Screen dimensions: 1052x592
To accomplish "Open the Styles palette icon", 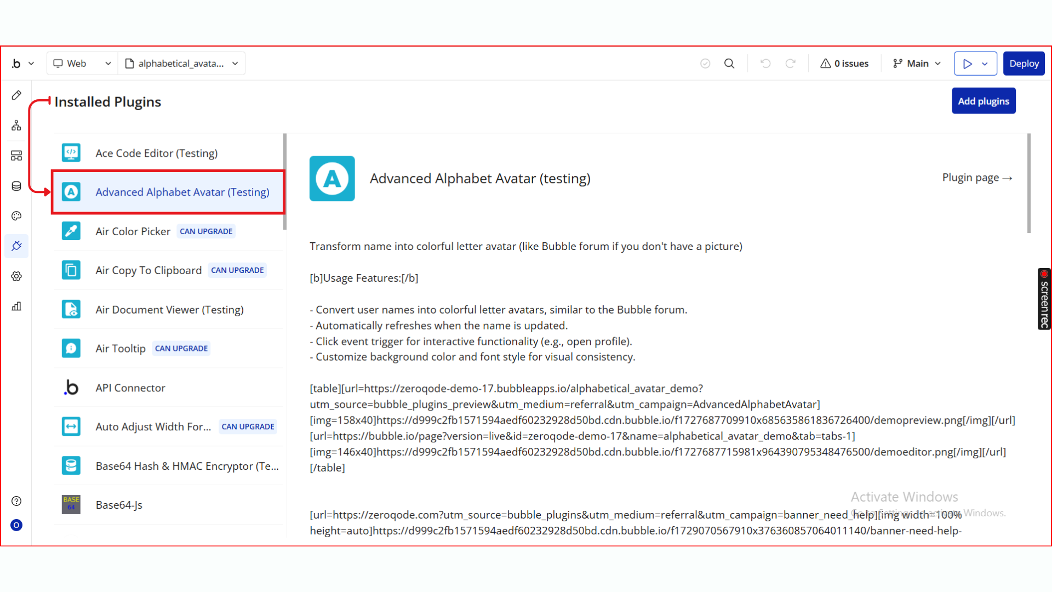I will [x=16, y=216].
